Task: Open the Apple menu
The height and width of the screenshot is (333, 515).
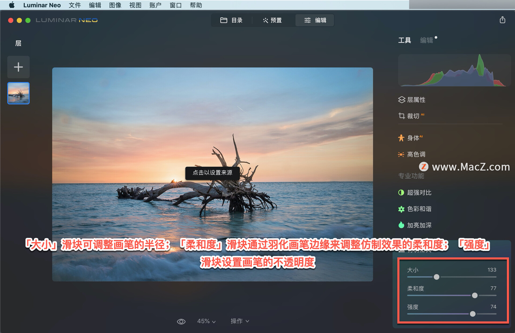Action: (x=12, y=5)
